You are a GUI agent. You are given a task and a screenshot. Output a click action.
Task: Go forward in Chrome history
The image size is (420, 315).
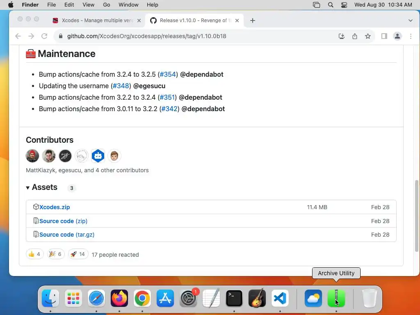pos(31,36)
